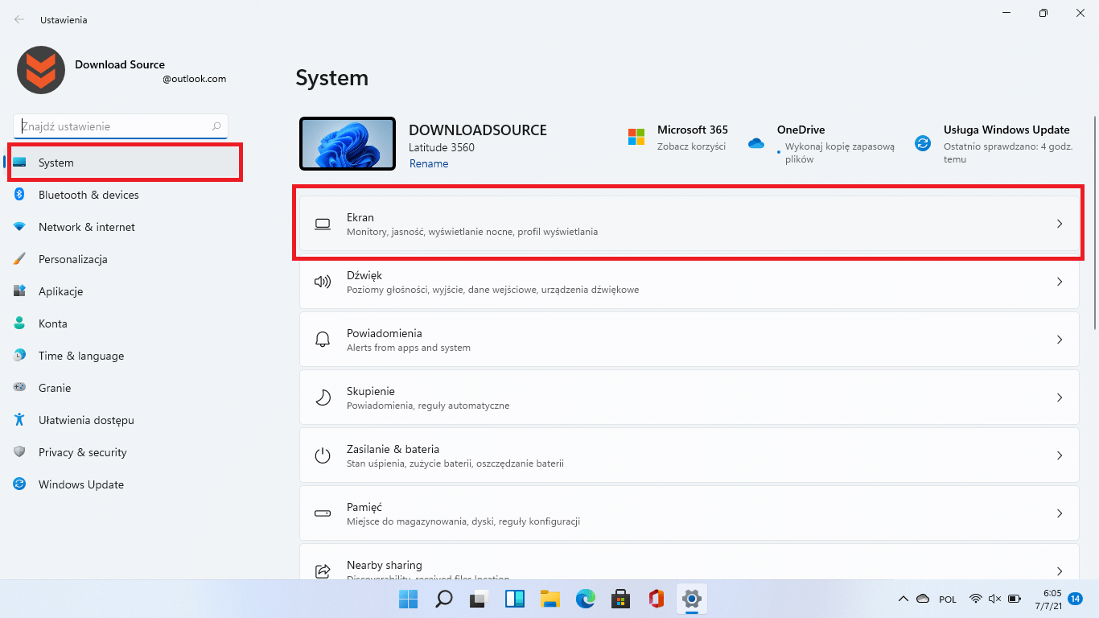
Task: Expand the Dźwięk row chevron
Action: [1060, 282]
